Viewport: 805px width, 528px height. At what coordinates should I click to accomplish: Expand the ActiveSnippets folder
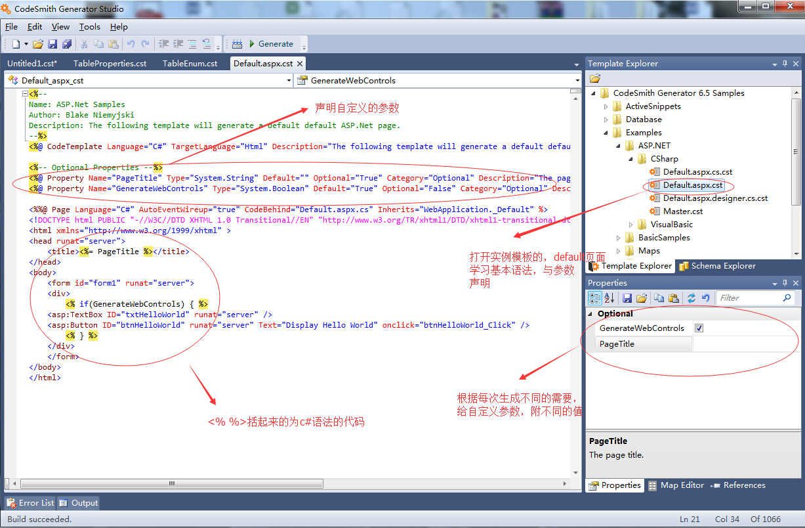[606, 106]
